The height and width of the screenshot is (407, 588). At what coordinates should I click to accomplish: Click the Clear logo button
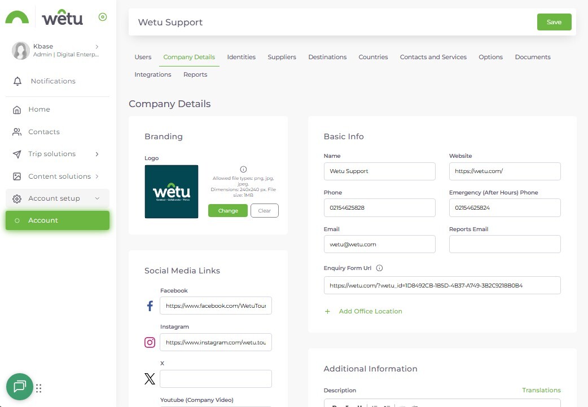click(265, 211)
